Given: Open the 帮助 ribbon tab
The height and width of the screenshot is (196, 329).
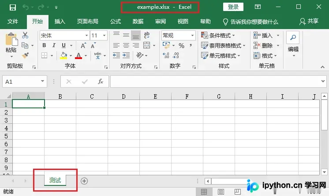Looking at the screenshot, I should coord(205,22).
